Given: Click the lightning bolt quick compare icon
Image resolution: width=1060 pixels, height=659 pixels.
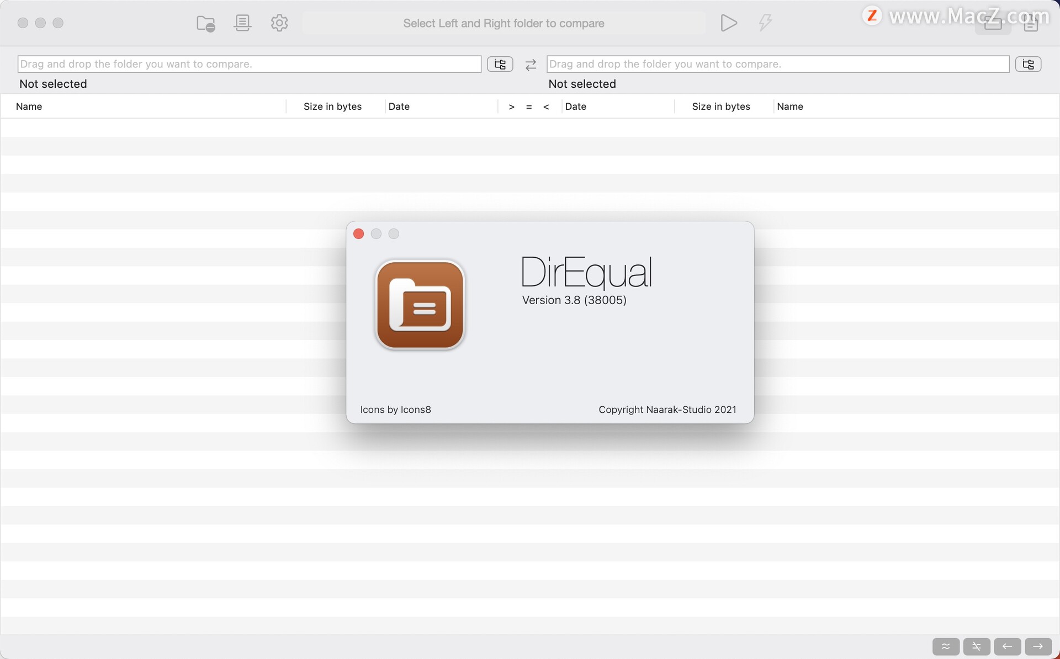Looking at the screenshot, I should coord(765,23).
